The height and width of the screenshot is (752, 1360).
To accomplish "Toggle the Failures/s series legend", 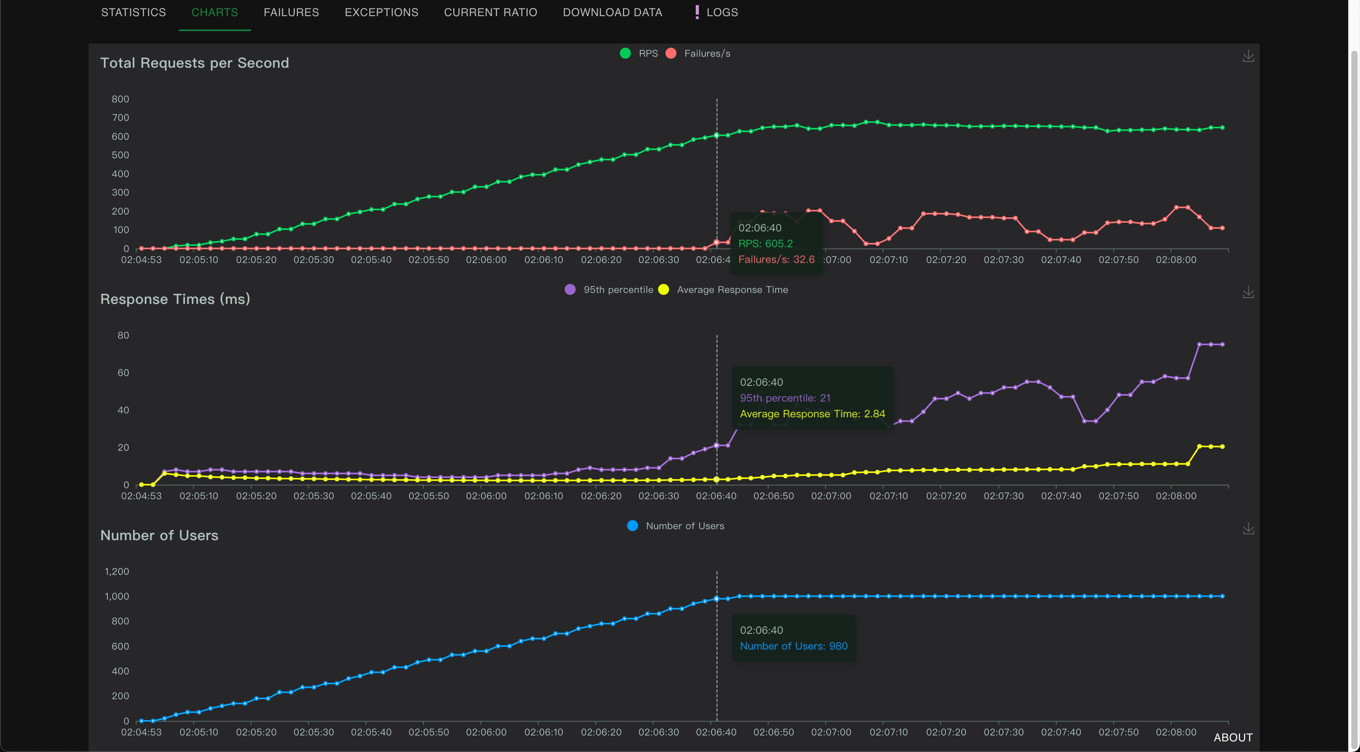I will [x=698, y=53].
